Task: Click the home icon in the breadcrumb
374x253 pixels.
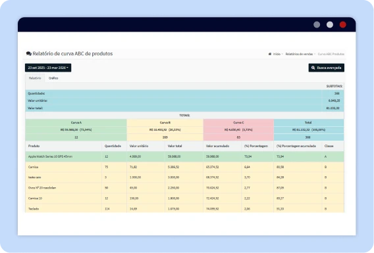Action: [x=270, y=54]
